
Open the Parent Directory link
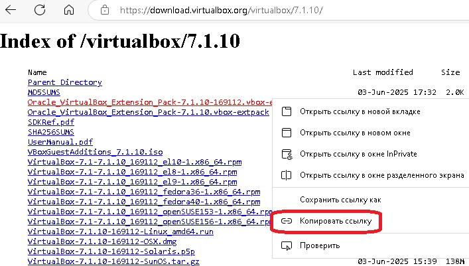64,82
